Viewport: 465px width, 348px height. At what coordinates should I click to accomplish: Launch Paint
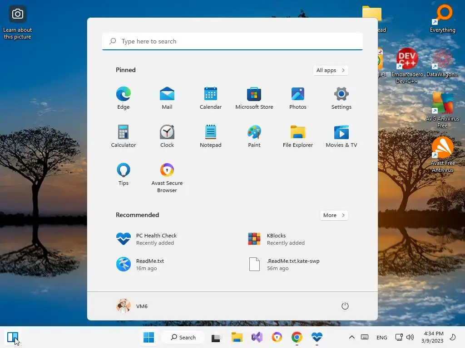coord(254,136)
